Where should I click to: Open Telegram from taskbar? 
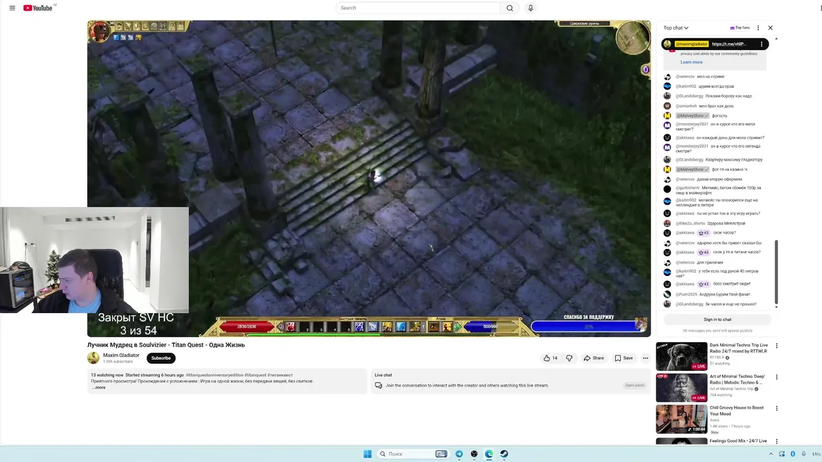click(x=459, y=454)
